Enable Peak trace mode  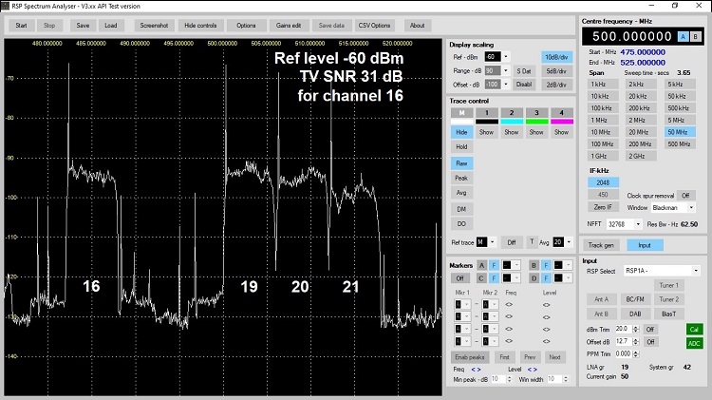click(x=461, y=178)
